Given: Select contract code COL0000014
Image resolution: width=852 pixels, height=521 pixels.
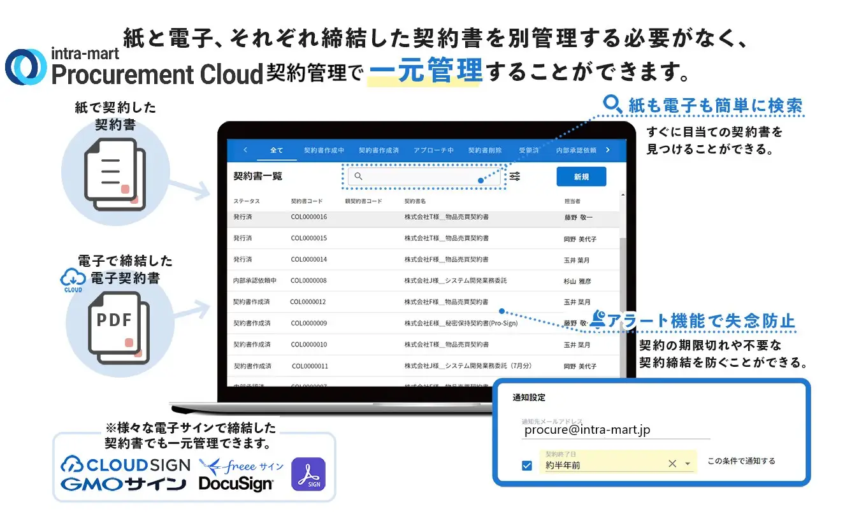Looking at the screenshot, I should 309,259.
